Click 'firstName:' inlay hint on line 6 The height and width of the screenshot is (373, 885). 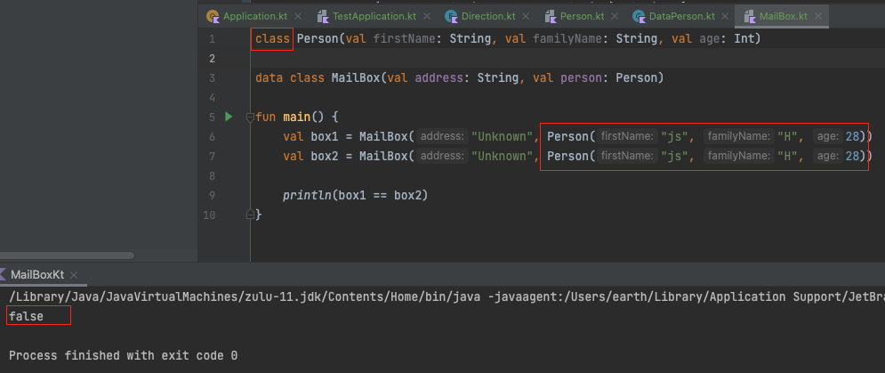627,137
